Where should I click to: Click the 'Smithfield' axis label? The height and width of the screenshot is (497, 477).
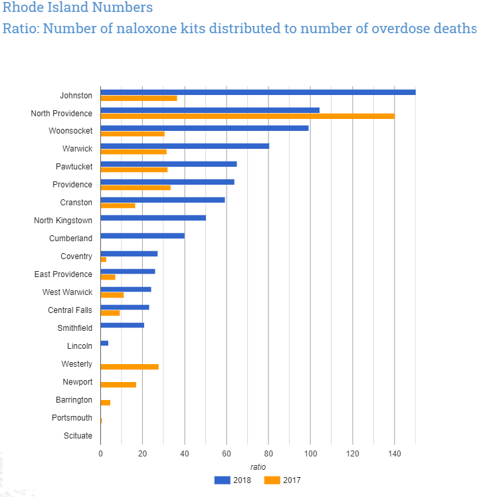pos(75,328)
